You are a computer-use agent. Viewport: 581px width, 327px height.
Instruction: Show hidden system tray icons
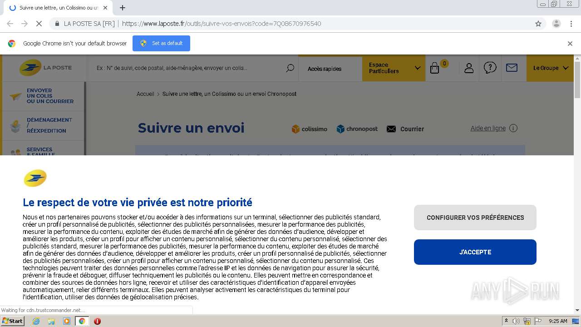(x=507, y=321)
